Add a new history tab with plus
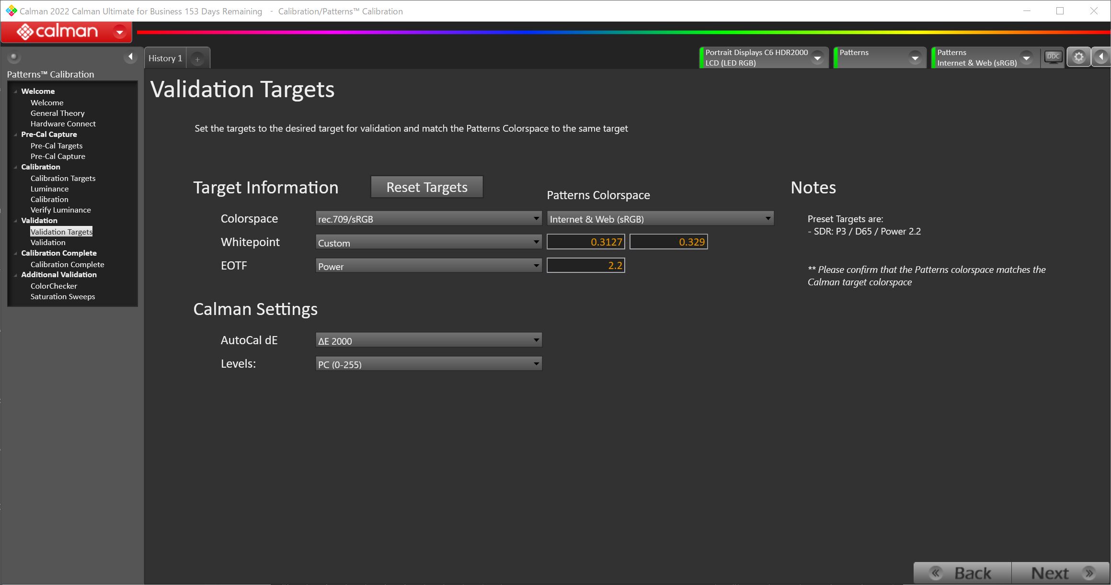Image resolution: width=1111 pixels, height=585 pixels. coord(197,59)
